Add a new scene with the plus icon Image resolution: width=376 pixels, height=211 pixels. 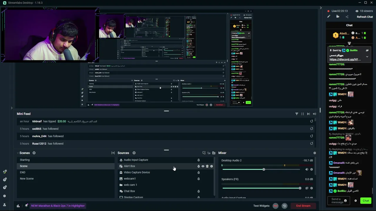(x=34, y=153)
